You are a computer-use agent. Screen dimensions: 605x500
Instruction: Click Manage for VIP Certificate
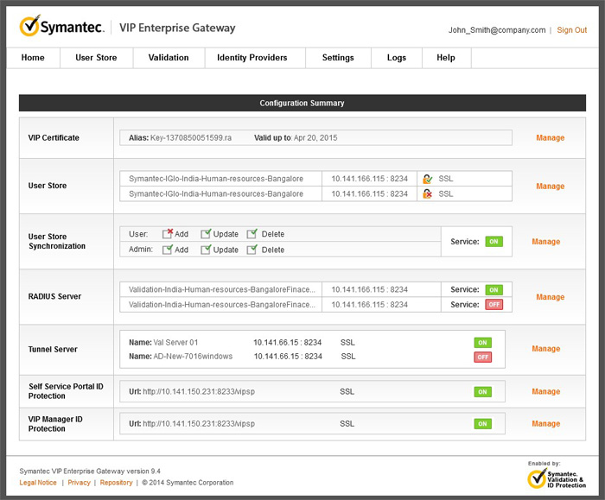[551, 138]
